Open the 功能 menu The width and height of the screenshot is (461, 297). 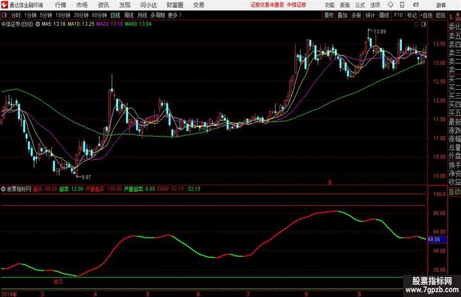(x=329, y=5)
